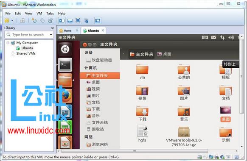This screenshot has width=247, height=161.
Task: Select the VMwareTools-9.2.0-799703.tar.gz archive
Action: click(184, 136)
